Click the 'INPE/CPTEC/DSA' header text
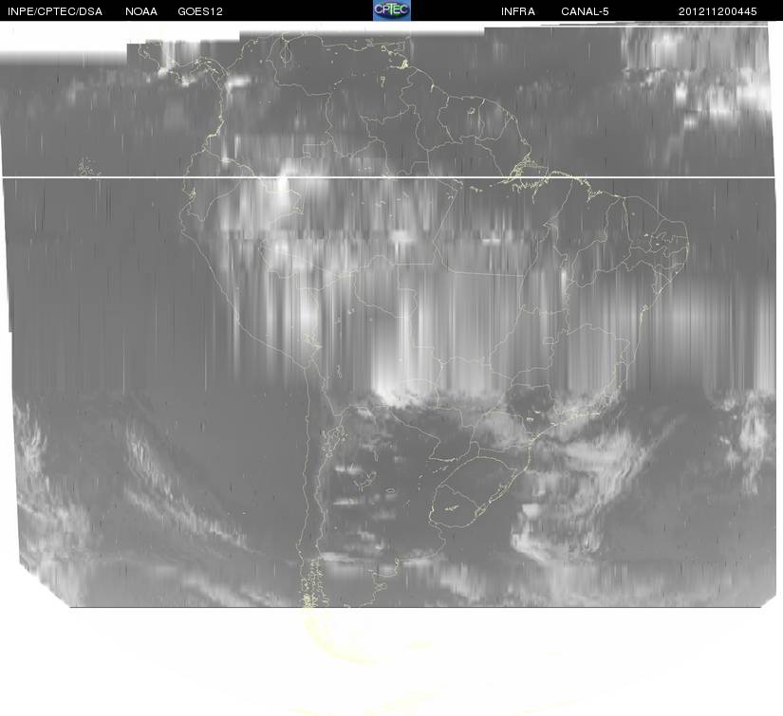Screen dimensions: 783x716 coord(55,11)
